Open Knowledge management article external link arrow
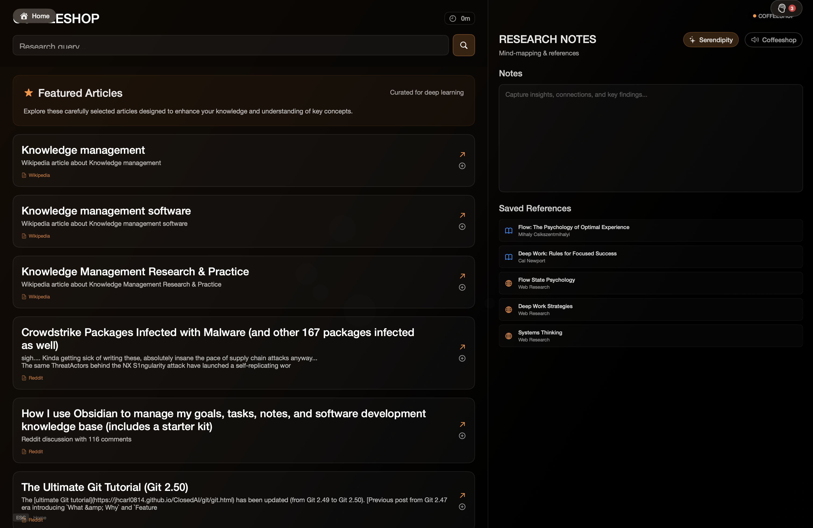 462,154
